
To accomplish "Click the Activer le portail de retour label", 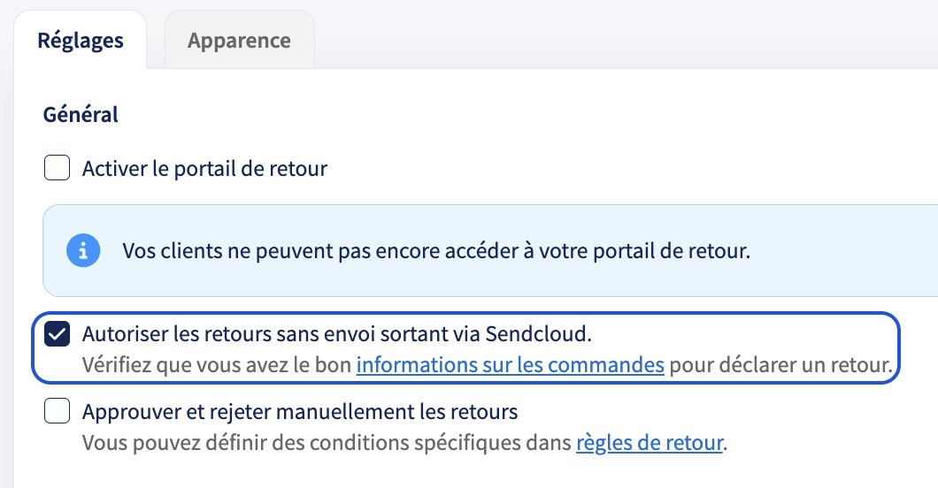I will pyautogui.click(x=204, y=169).
